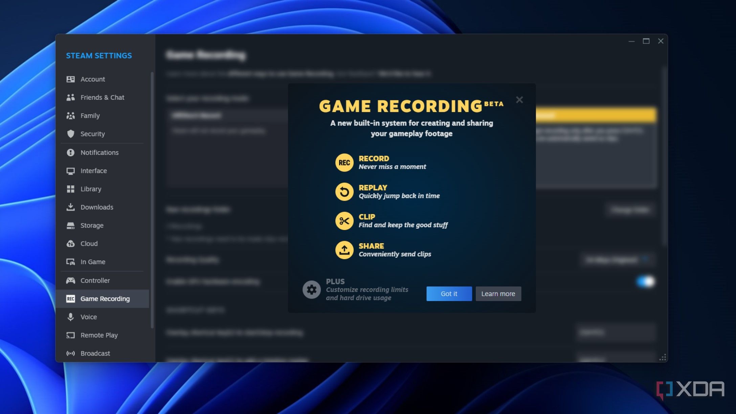
Task: Click the Voice microphone icon
Action: pos(71,317)
